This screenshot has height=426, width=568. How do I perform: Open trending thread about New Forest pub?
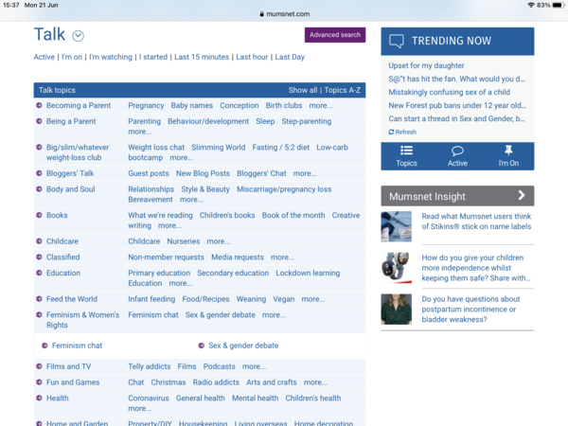457,105
